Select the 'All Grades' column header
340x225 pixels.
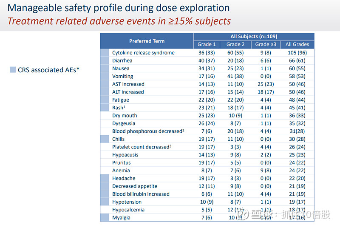tap(297, 44)
